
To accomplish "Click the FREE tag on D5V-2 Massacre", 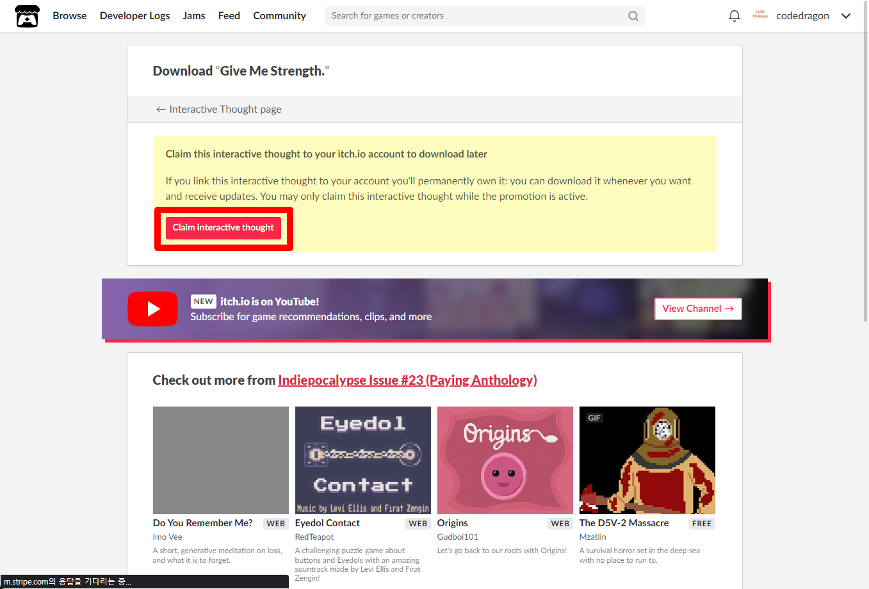I will [x=702, y=524].
